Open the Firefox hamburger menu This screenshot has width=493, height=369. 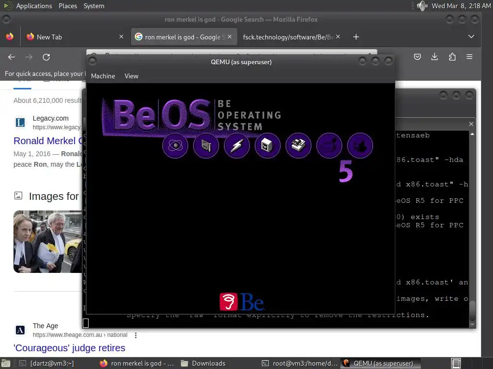(469, 57)
